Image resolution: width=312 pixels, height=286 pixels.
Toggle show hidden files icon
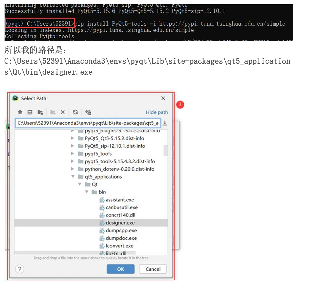coord(88,112)
